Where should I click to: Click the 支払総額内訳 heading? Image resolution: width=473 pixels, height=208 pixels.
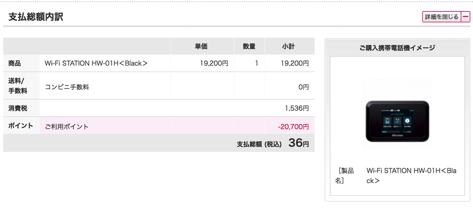coord(36,17)
